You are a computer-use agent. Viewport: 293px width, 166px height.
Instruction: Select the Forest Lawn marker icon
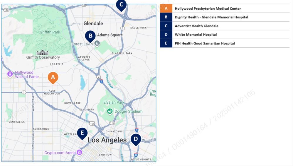97,44
